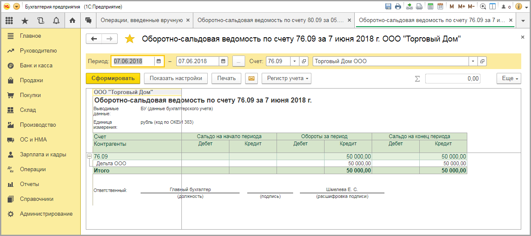Click the Печать button

click(x=226, y=78)
